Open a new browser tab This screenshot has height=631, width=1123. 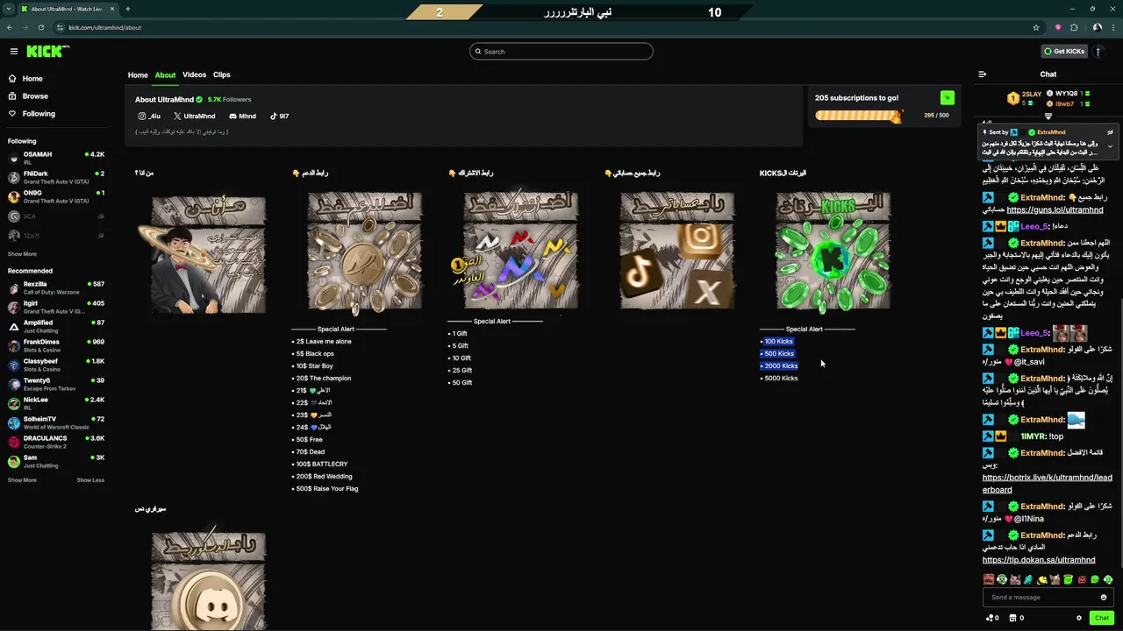coord(127,9)
